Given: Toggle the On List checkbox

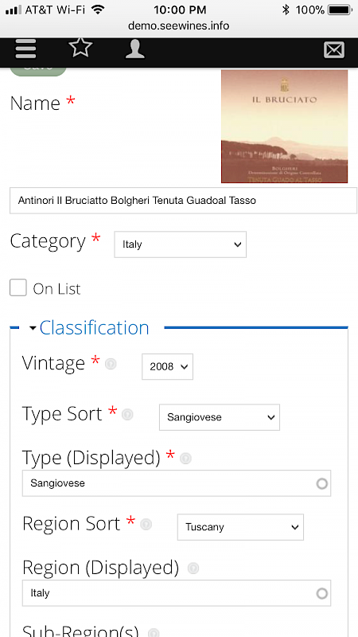Looking at the screenshot, I should (x=18, y=287).
